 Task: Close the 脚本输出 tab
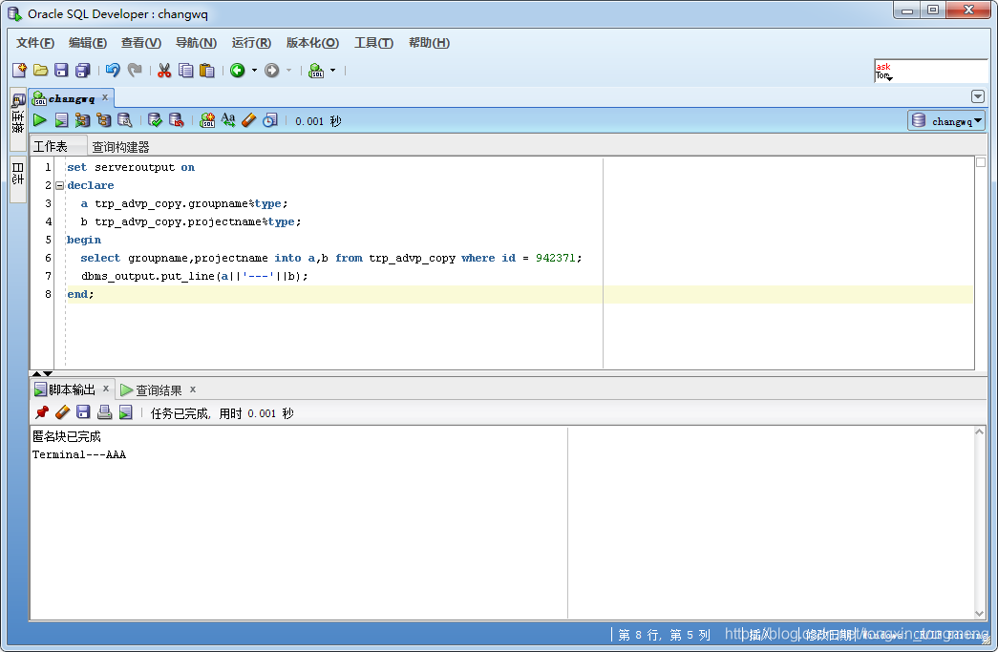pyautogui.click(x=106, y=389)
